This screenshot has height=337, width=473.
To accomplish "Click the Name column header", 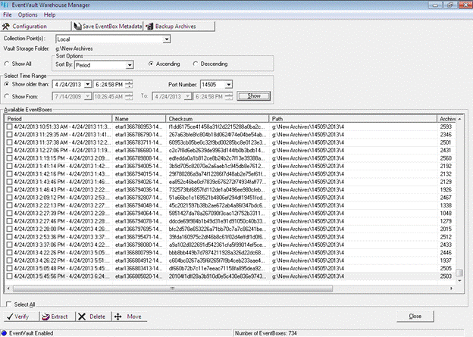I will (x=139, y=119).
